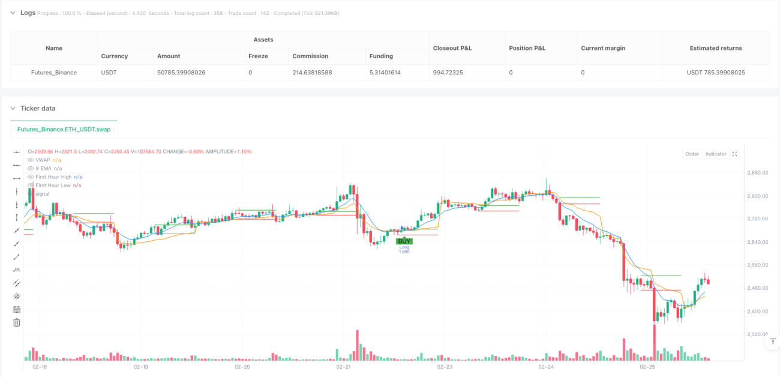Select the Fibonacci retracement lines tool

(17, 309)
